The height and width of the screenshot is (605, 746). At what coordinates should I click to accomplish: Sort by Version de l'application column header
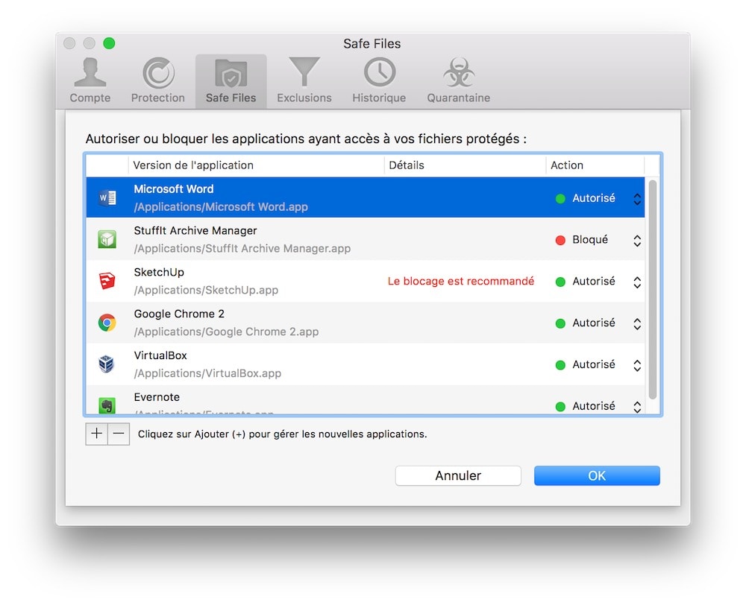click(x=256, y=165)
